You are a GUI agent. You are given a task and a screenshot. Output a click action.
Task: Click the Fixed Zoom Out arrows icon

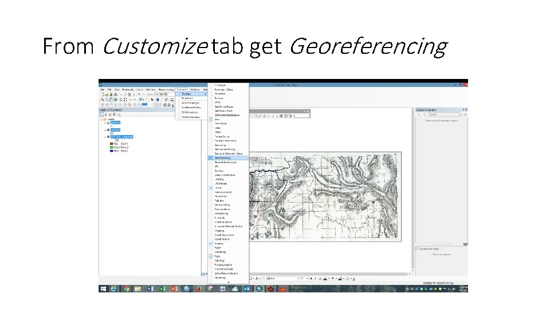click(x=125, y=100)
